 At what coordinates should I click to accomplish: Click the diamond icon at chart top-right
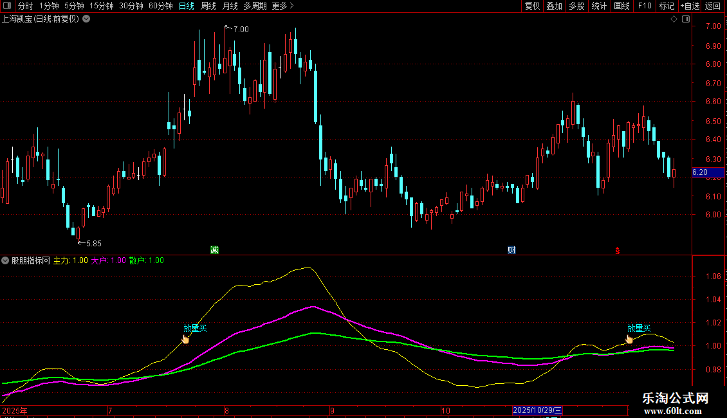674,19
